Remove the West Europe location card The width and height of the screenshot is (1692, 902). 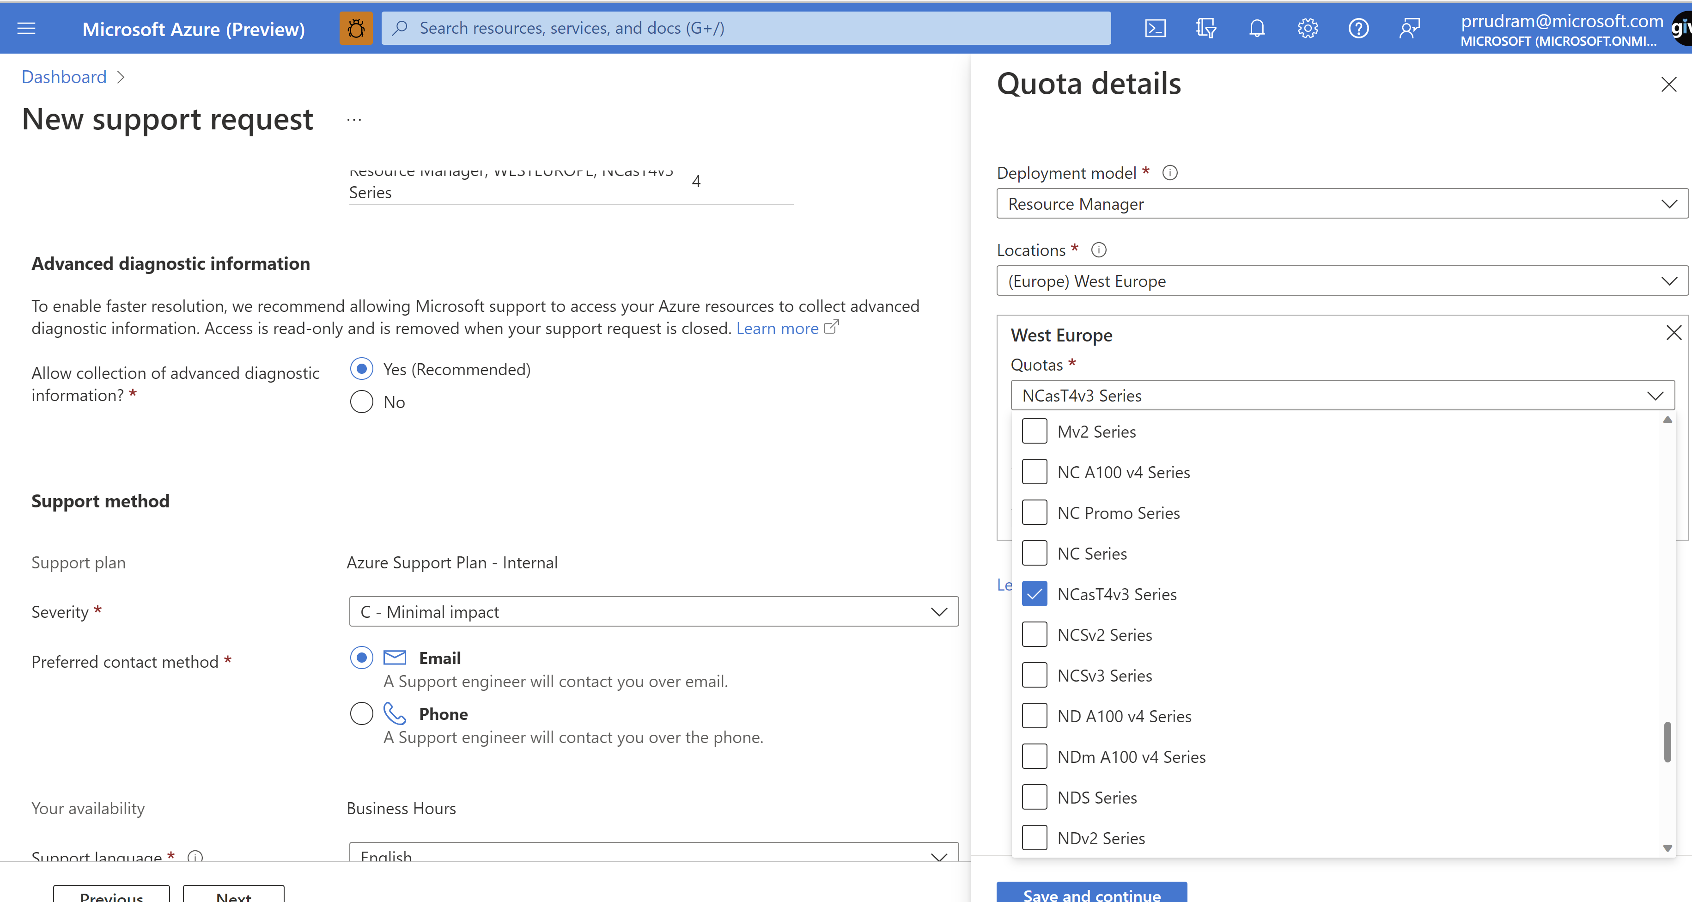click(1674, 333)
